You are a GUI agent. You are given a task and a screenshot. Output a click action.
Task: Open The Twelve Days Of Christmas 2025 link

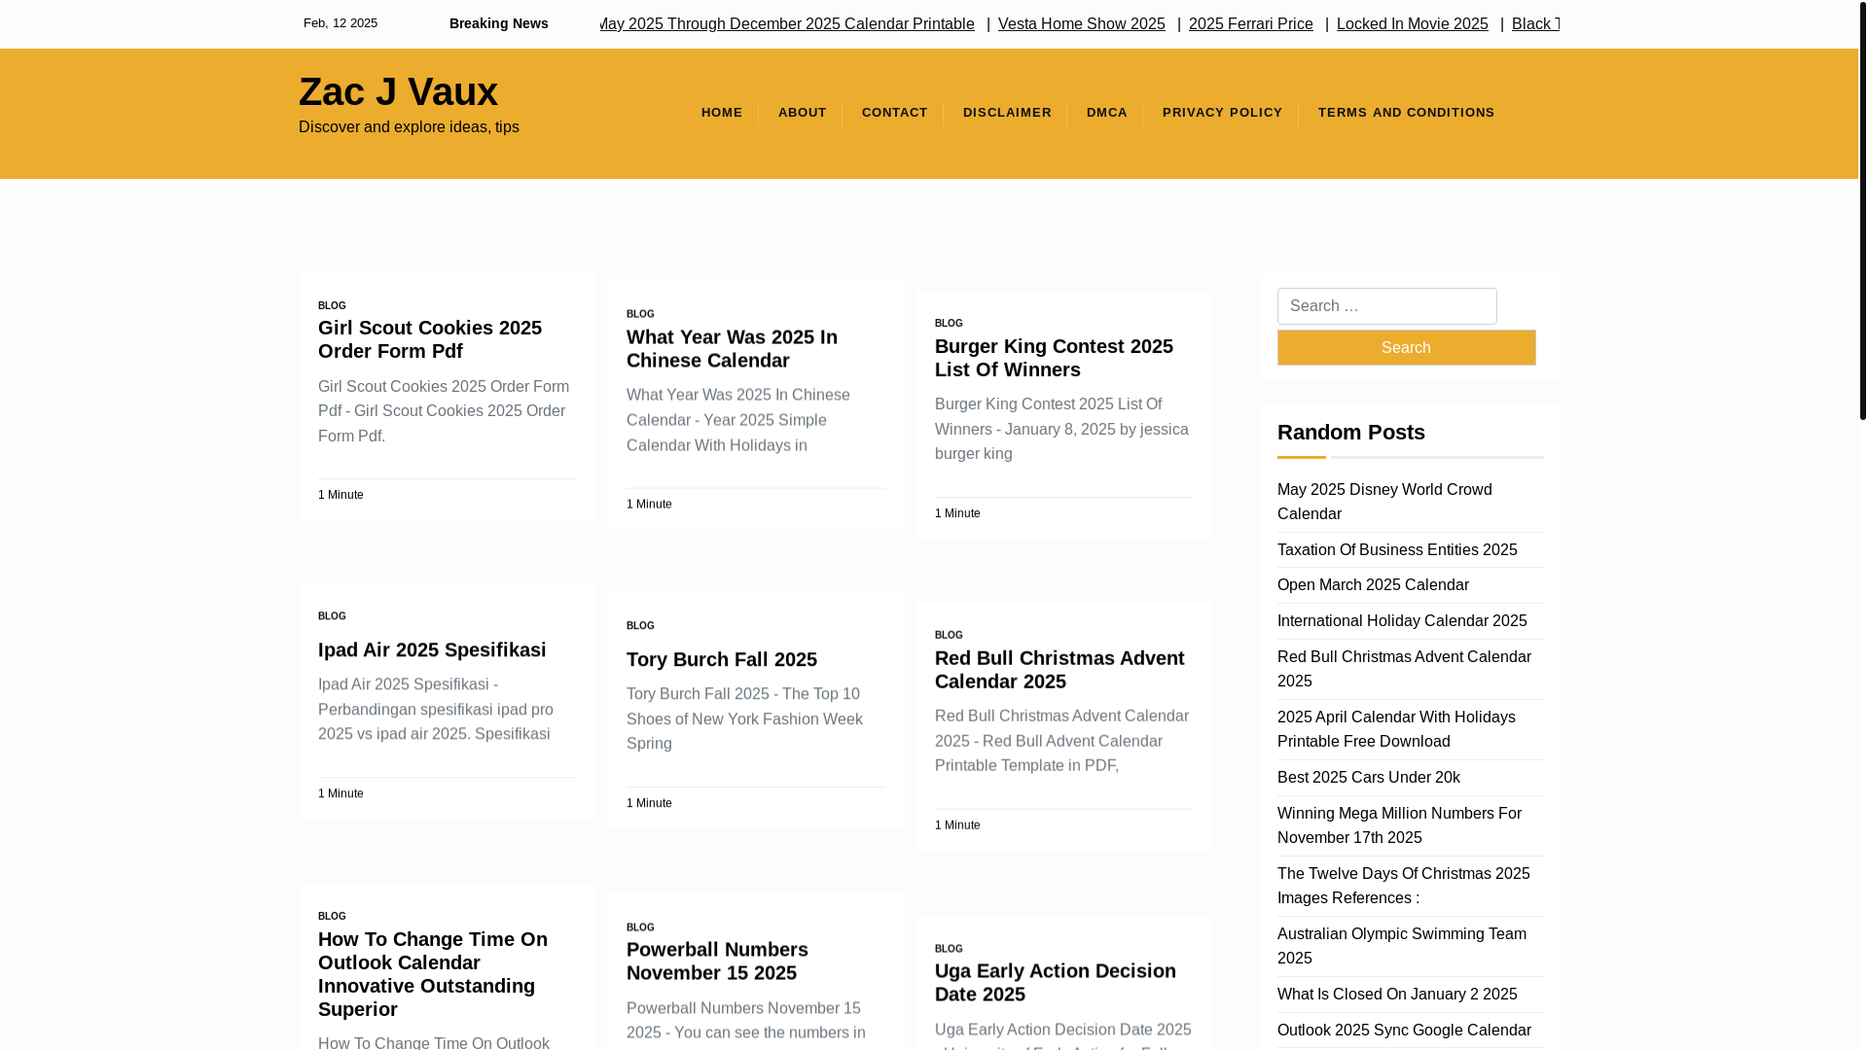coord(1403,886)
